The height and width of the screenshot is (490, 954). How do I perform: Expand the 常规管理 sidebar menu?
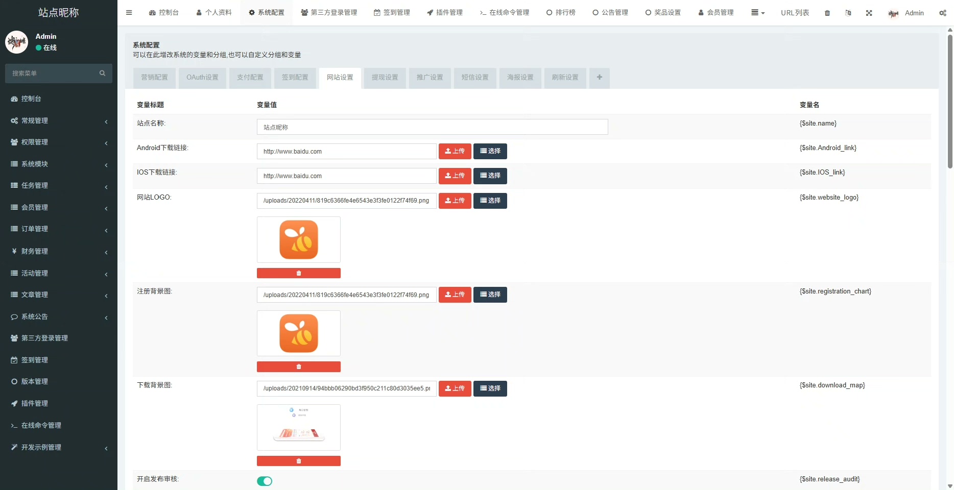tap(59, 120)
